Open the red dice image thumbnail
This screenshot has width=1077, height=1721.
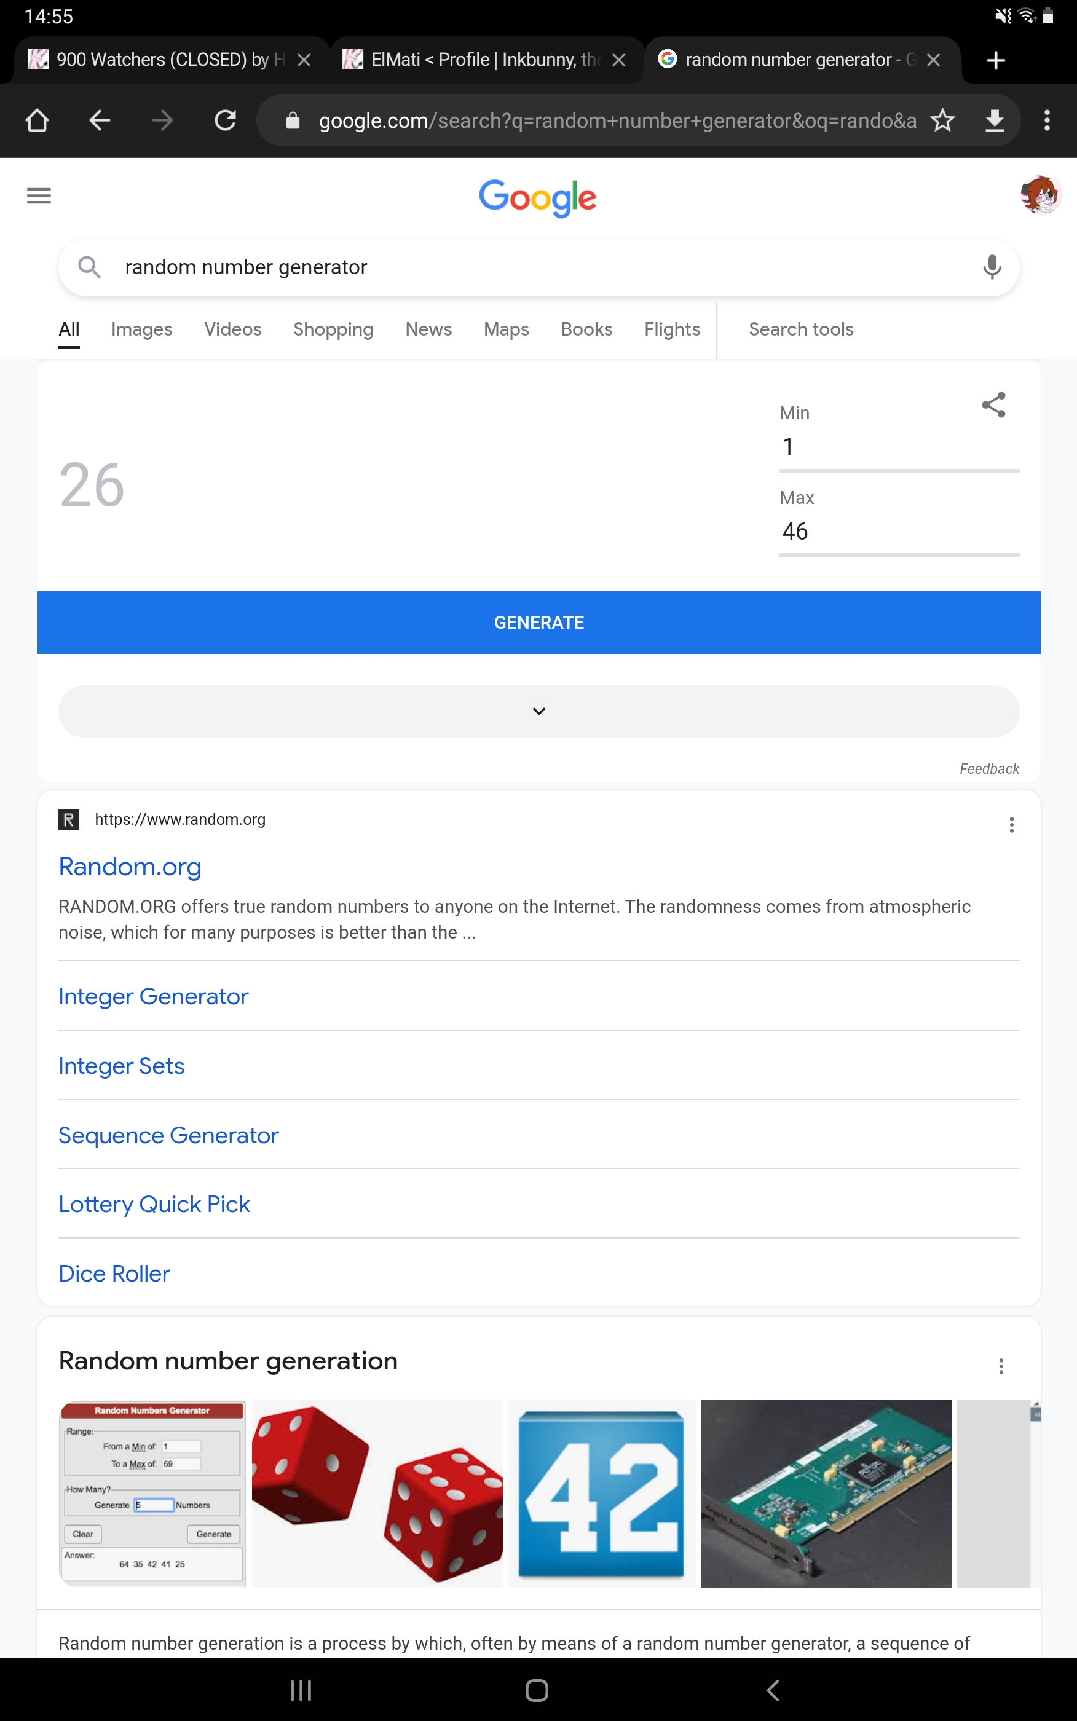coord(377,1493)
